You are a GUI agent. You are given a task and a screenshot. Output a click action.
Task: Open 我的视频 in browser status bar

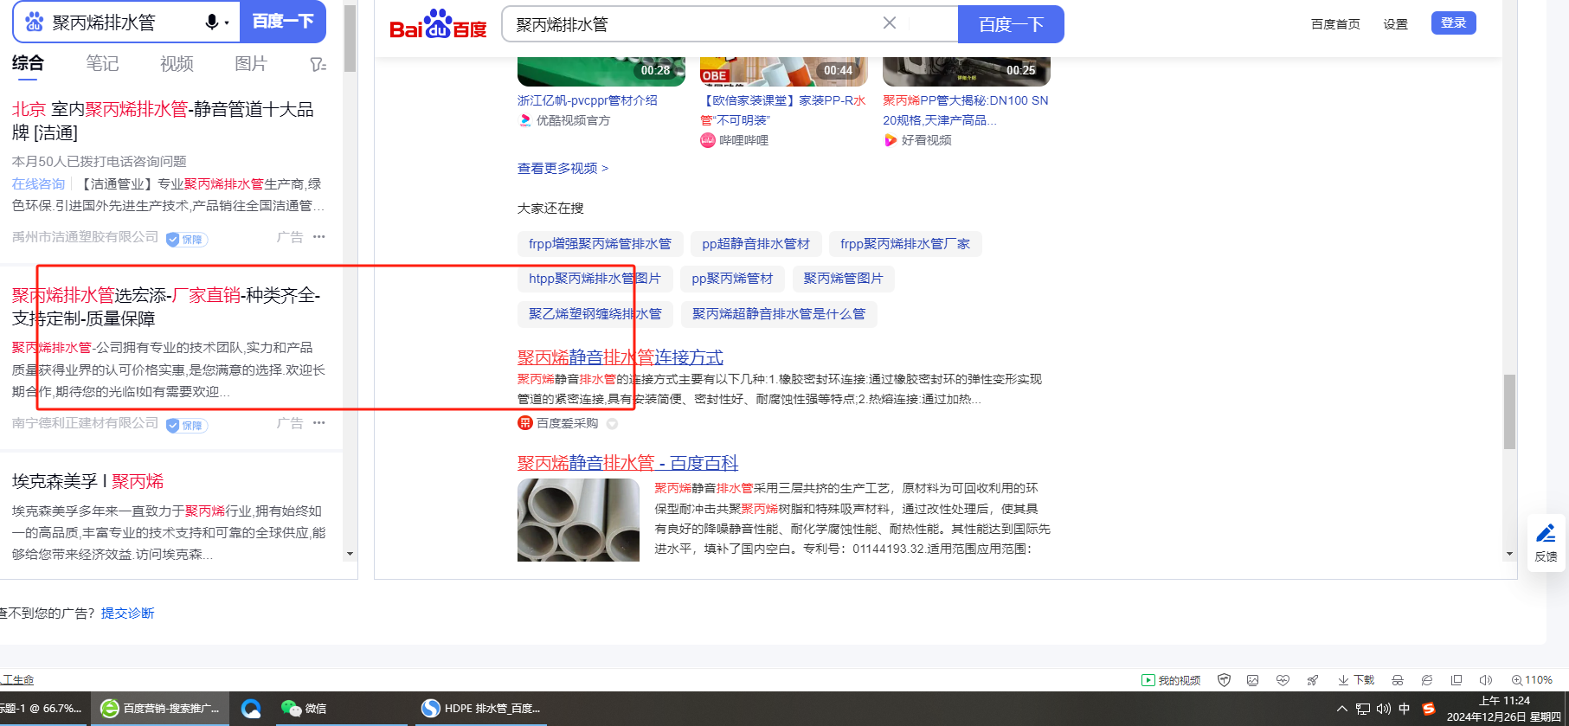1171,680
